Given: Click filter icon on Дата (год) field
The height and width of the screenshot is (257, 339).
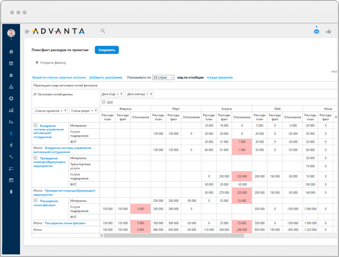Looking at the screenshot, I should [121, 94].
